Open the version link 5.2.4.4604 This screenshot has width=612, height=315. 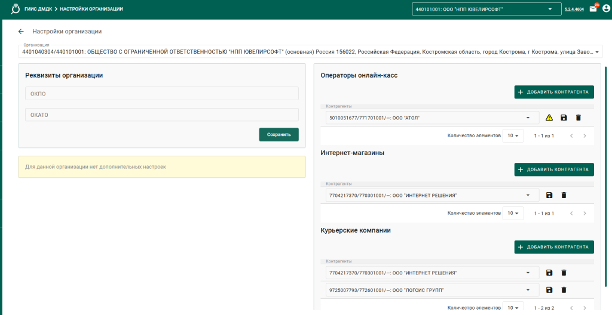click(x=574, y=10)
